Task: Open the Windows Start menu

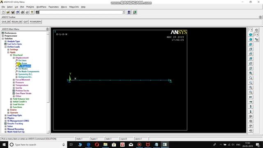Action: (4, 144)
